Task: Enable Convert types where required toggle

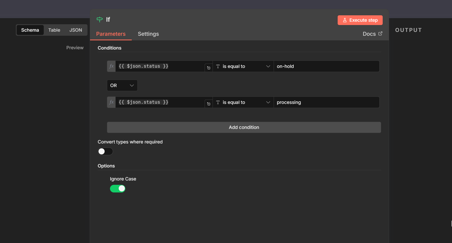Action: point(105,151)
